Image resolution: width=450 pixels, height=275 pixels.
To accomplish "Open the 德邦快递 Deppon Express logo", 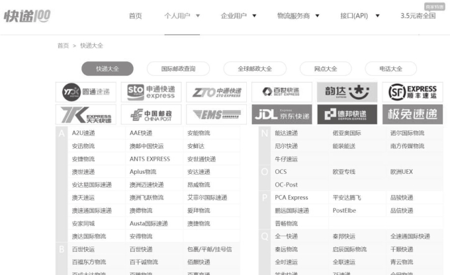I will click(347, 114).
